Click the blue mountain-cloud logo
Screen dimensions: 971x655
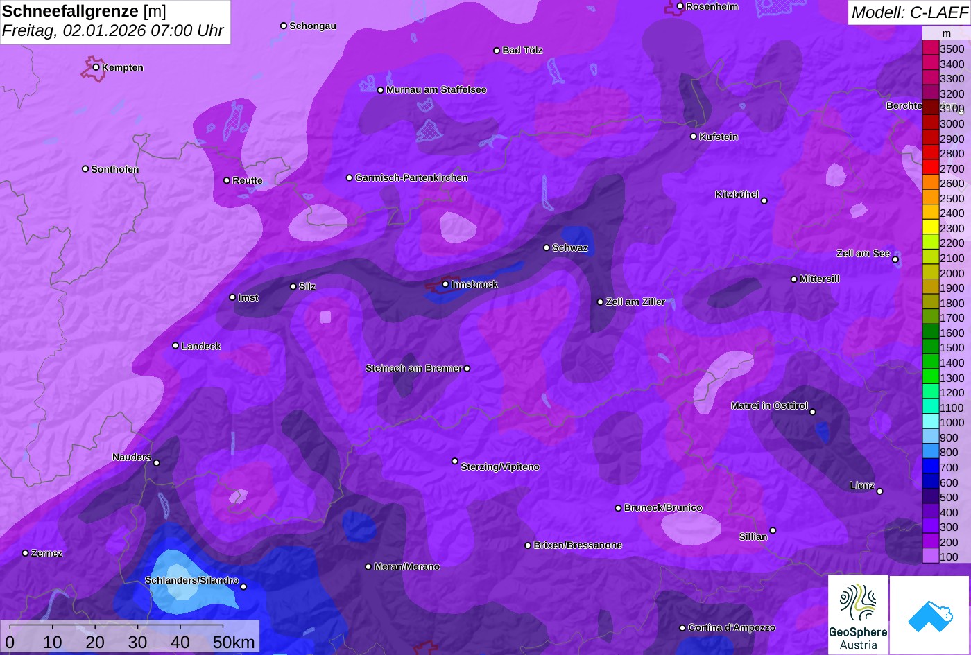click(x=930, y=615)
